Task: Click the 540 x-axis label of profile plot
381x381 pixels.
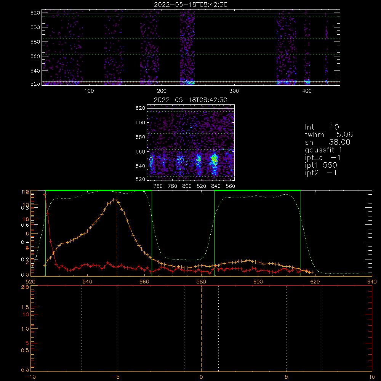Action: click(x=87, y=282)
